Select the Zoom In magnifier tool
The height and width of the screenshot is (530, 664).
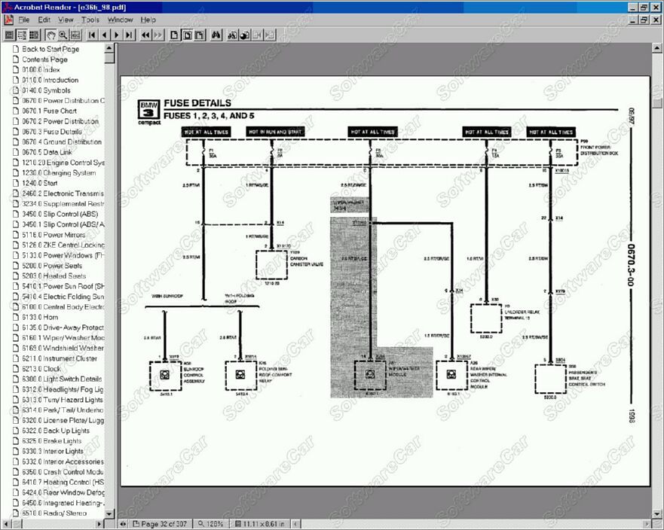pyautogui.click(x=63, y=35)
